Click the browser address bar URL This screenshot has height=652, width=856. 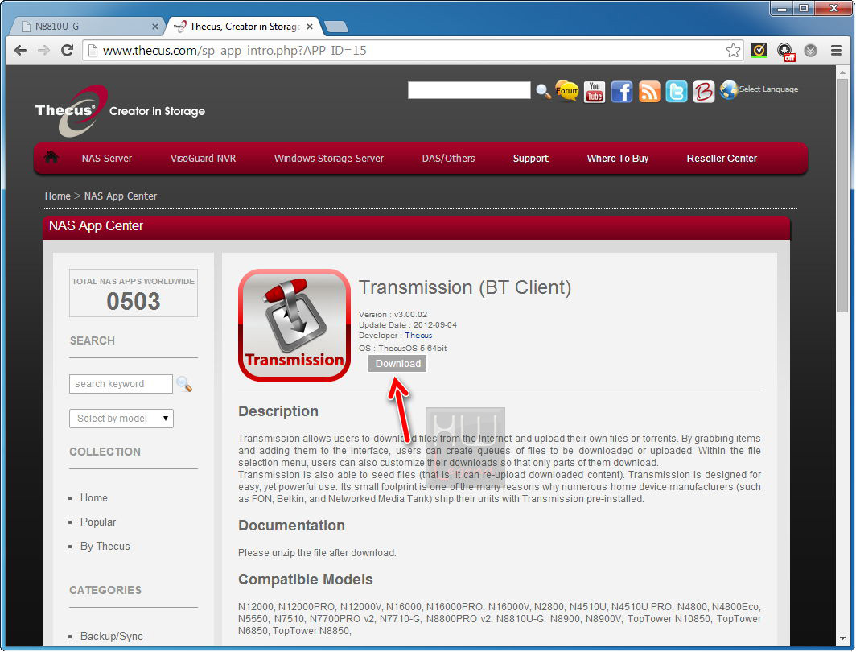(x=235, y=51)
